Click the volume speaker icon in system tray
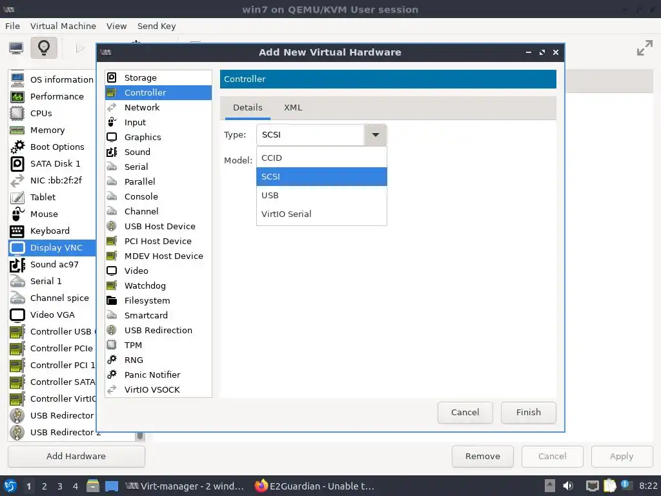 pos(568,486)
